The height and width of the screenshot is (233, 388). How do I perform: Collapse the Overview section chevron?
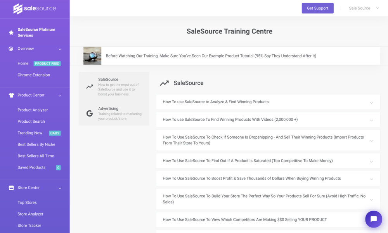(60, 49)
